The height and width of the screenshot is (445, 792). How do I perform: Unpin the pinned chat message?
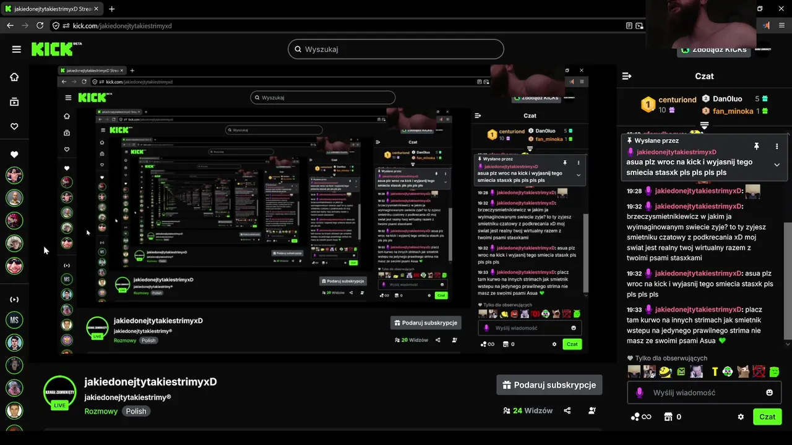(756, 146)
